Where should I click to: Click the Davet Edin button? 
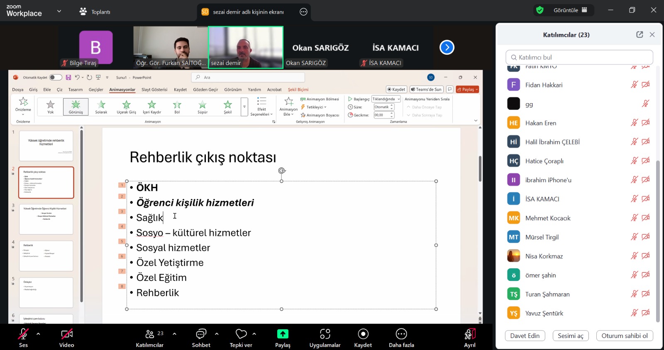(525, 336)
